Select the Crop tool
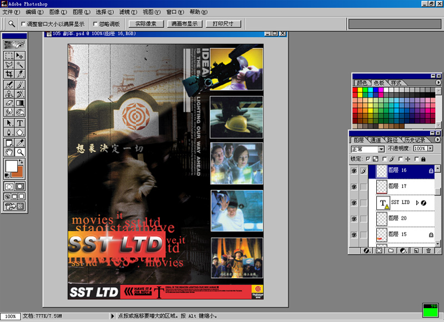 (x=9, y=74)
